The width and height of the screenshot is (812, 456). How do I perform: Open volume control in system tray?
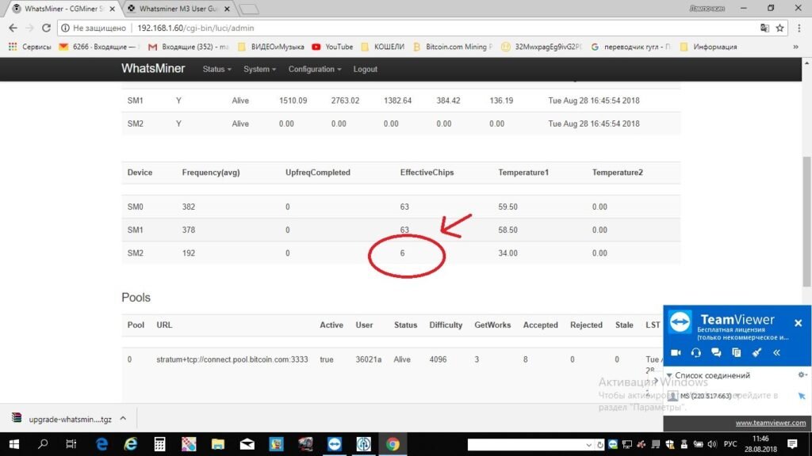(712, 444)
